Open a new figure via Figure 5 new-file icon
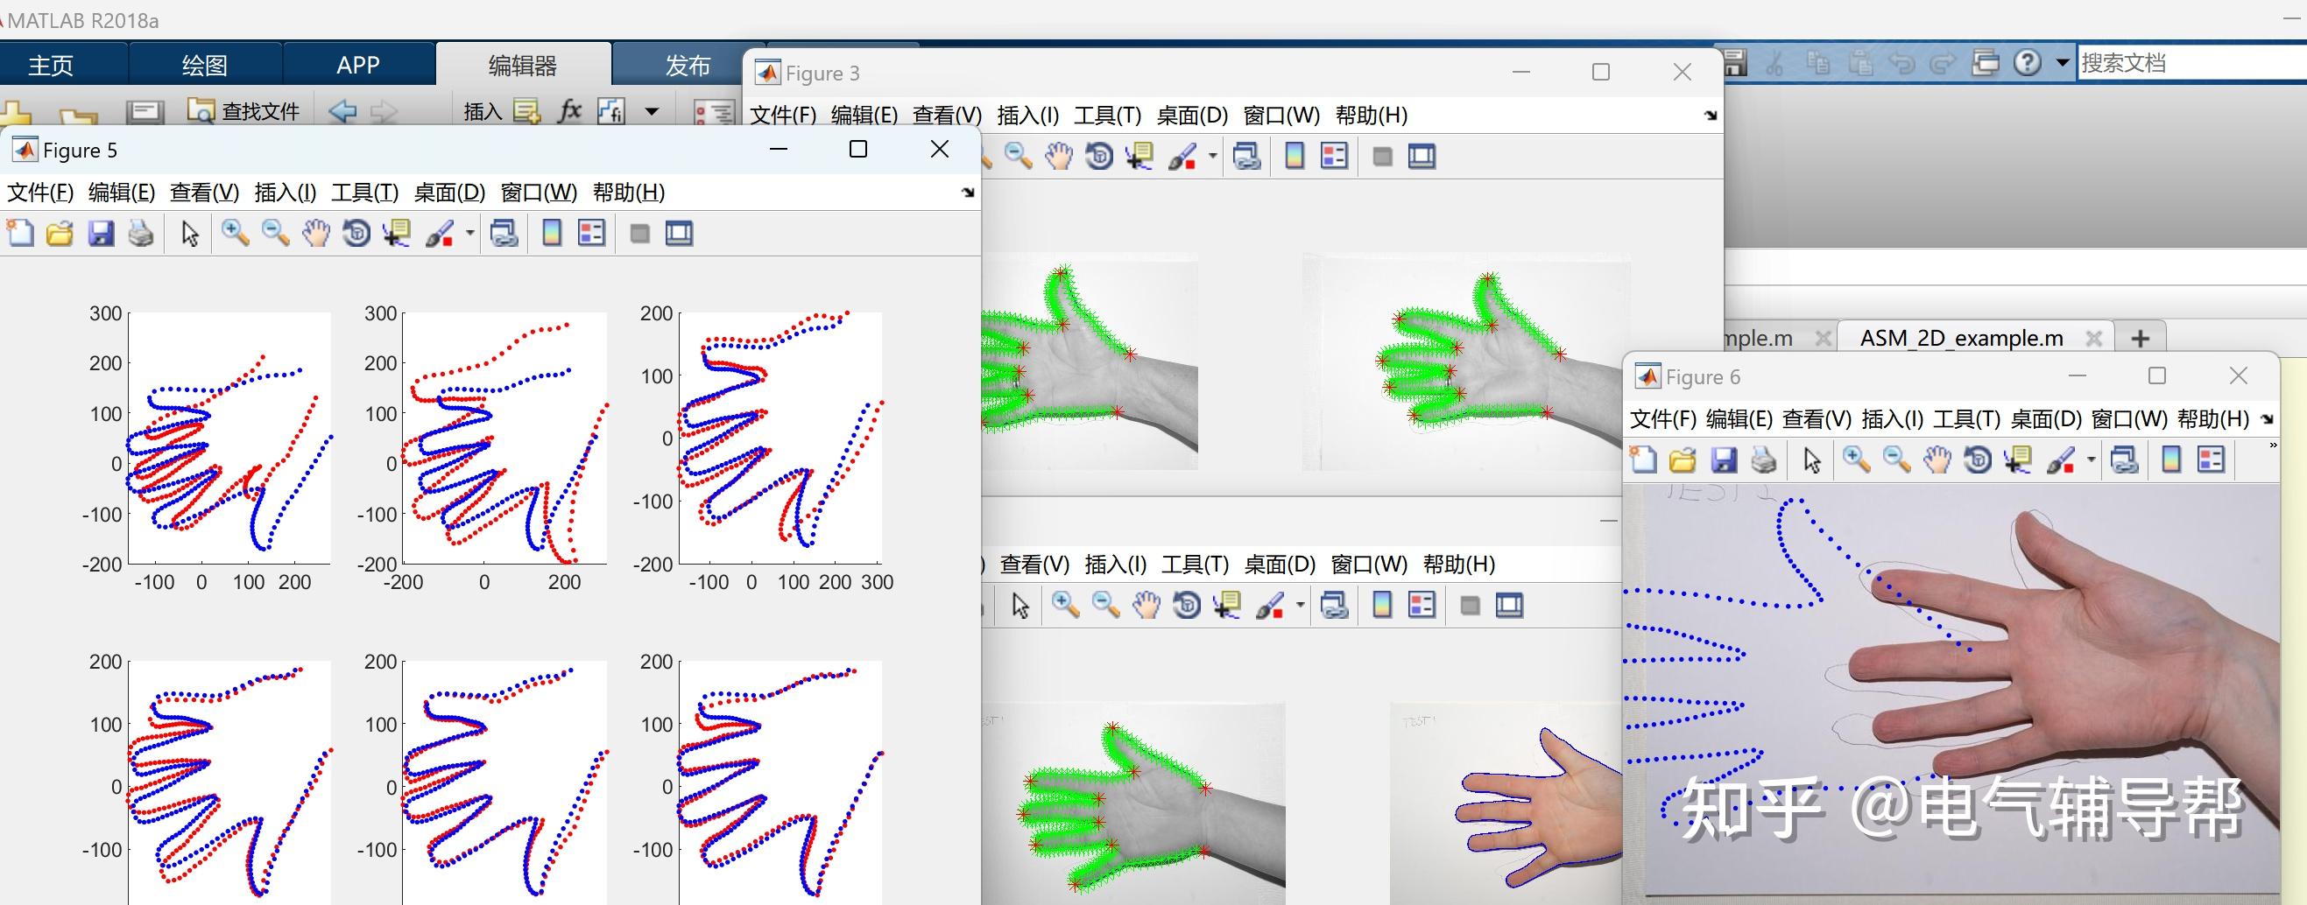The width and height of the screenshot is (2307, 905). pos(19,233)
